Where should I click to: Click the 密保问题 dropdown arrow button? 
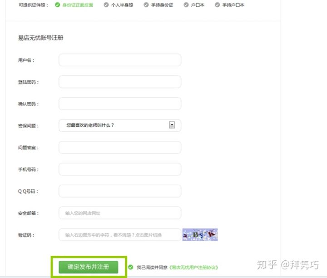[172, 125]
